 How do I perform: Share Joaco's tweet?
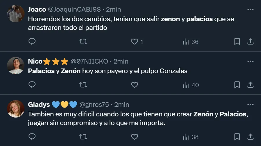[x=250, y=42]
